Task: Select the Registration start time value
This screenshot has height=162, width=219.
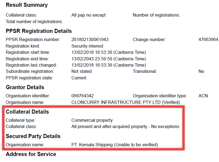Action: coord(109,52)
